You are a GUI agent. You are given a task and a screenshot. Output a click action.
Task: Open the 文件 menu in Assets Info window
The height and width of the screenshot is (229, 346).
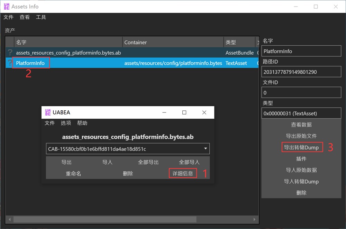(8, 17)
